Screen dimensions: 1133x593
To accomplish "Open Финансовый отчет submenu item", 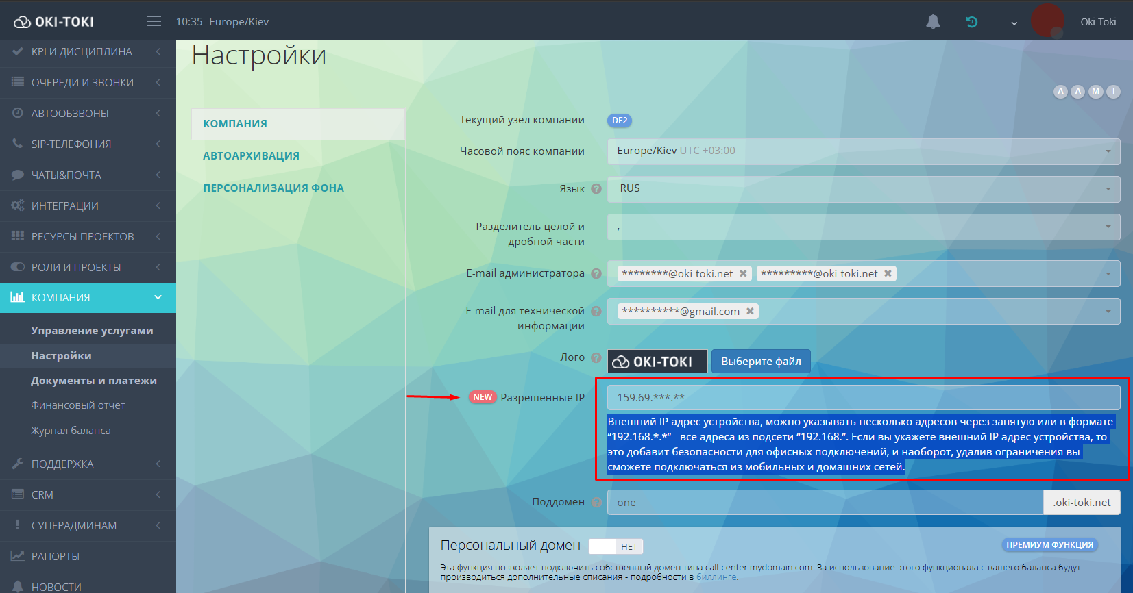I will pyautogui.click(x=78, y=405).
